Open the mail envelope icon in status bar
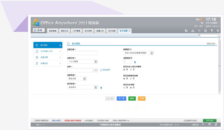The height and width of the screenshot is (130, 224). pos(209,124)
